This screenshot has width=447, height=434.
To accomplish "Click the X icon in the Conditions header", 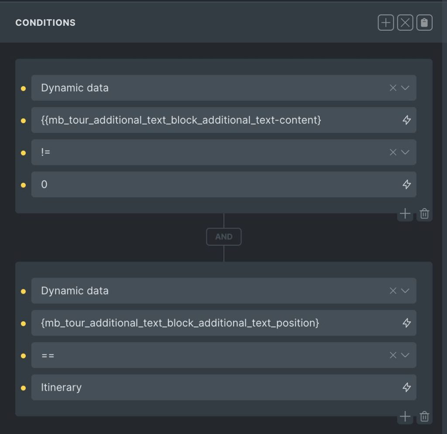I will [405, 23].
